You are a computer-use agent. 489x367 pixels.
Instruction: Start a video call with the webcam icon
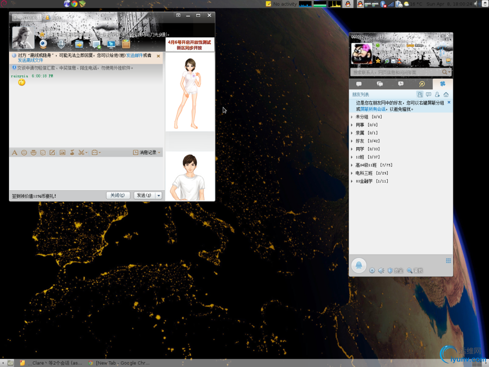tap(43, 44)
